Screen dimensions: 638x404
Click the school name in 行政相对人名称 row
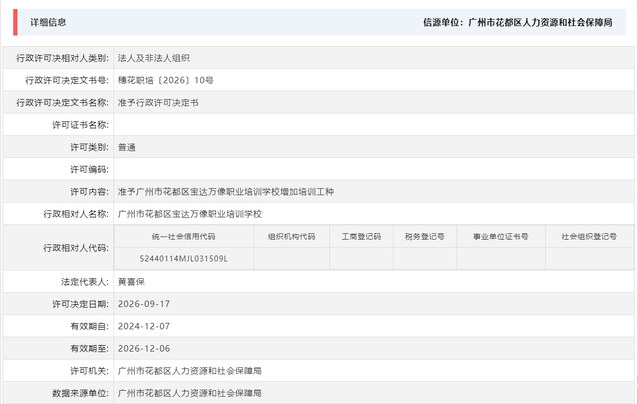(190, 214)
